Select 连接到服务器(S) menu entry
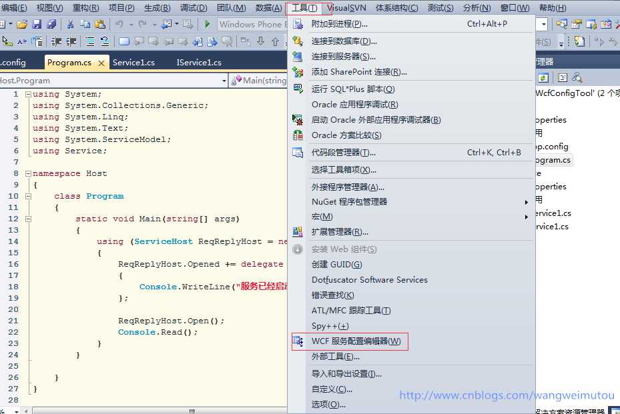The height and width of the screenshot is (414, 620). [x=411, y=57]
